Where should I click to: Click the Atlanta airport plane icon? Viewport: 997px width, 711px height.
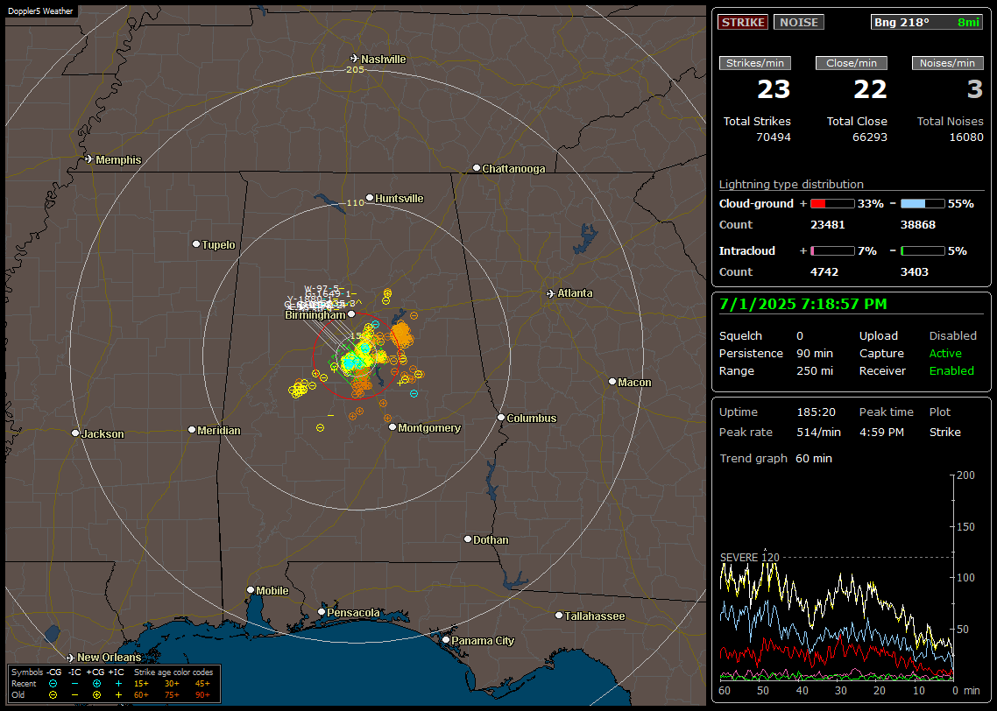point(551,293)
